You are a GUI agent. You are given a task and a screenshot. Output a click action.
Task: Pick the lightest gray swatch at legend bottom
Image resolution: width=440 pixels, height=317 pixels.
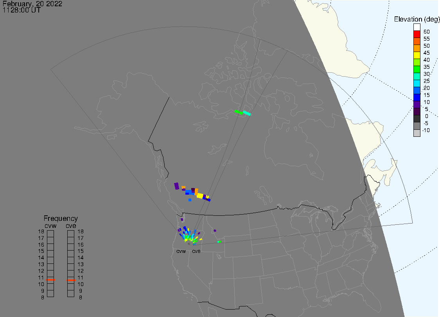pyautogui.click(x=417, y=133)
